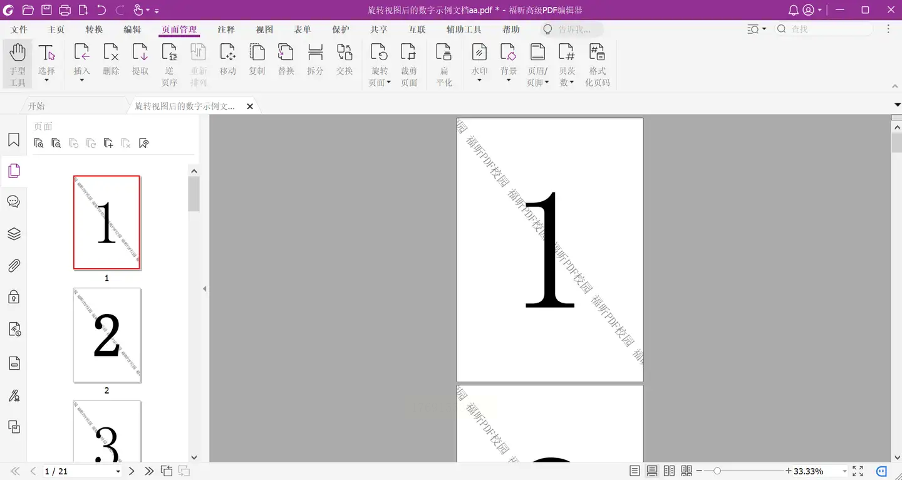Click the undo arrow in title bar
The image size is (902, 480).
click(101, 10)
